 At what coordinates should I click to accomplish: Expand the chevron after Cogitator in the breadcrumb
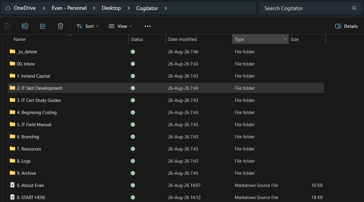[x=166, y=8]
